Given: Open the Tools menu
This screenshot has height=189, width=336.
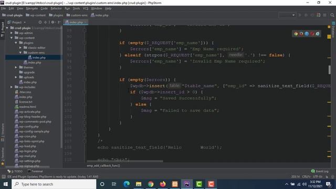Looking at the screenshot, I should tap(76, 8).
